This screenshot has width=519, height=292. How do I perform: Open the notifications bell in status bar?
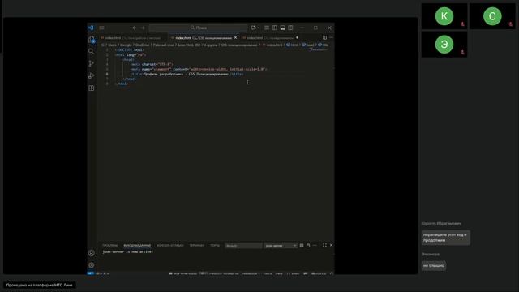(x=332, y=274)
